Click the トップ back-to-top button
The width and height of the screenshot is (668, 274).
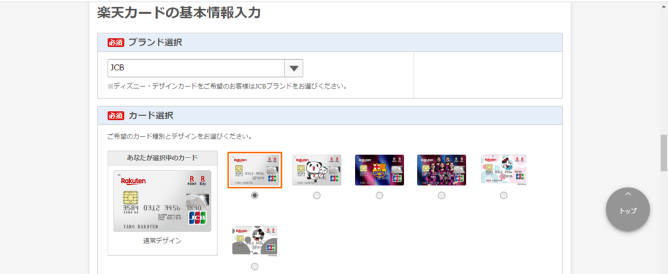coord(628,209)
